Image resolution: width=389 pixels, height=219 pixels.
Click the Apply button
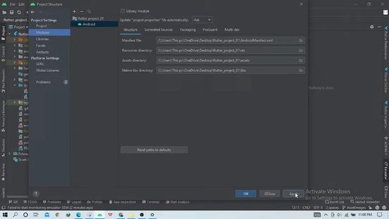[x=293, y=193]
